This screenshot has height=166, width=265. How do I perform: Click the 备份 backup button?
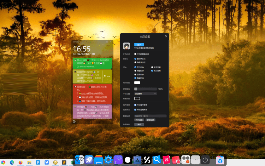[139, 124]
